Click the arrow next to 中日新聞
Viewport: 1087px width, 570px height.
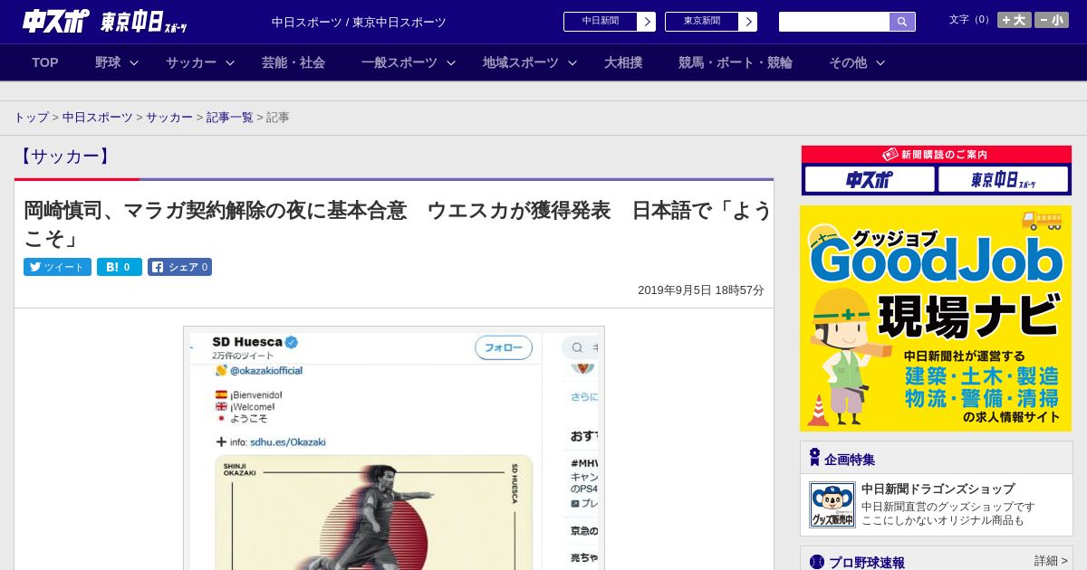(647, 22)
